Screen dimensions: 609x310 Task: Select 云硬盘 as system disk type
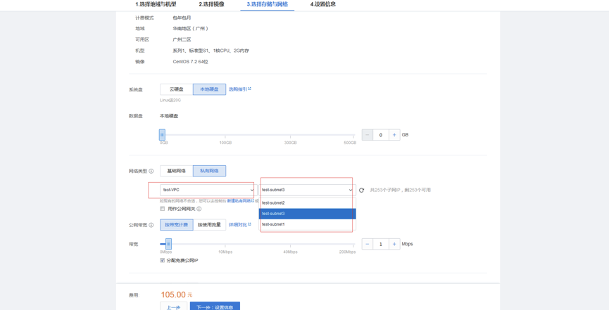(x=176, y=89)
